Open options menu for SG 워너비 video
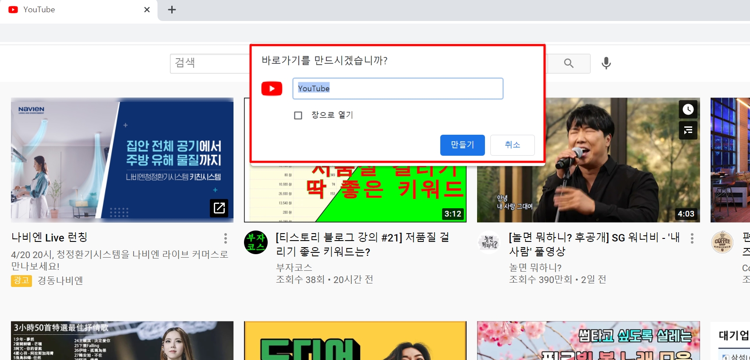 pos(692,238)
